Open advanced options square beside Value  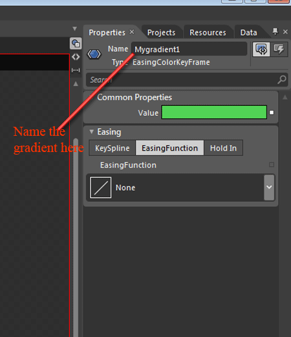coord(272,113)
